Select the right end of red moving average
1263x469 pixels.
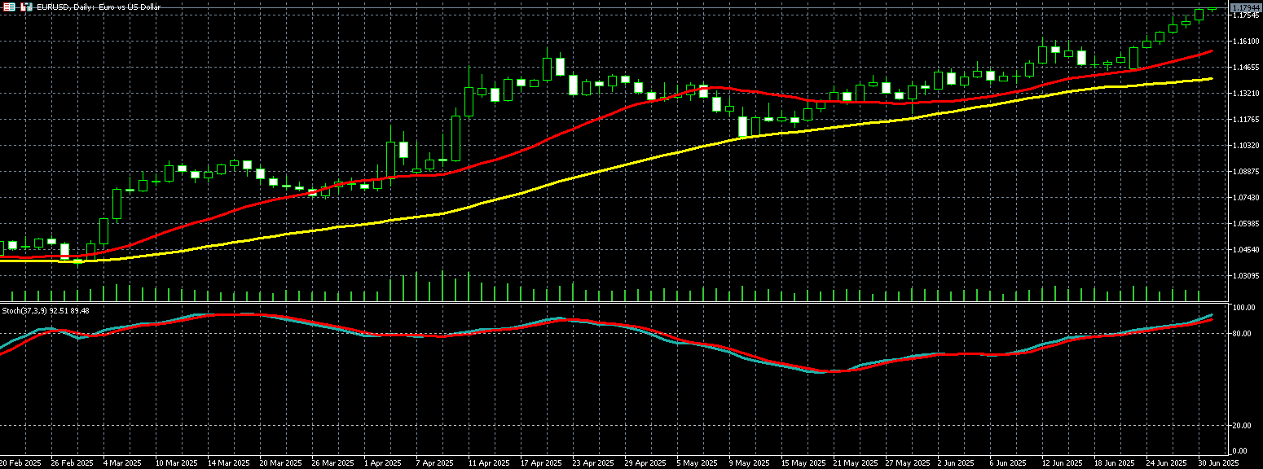1211,50
